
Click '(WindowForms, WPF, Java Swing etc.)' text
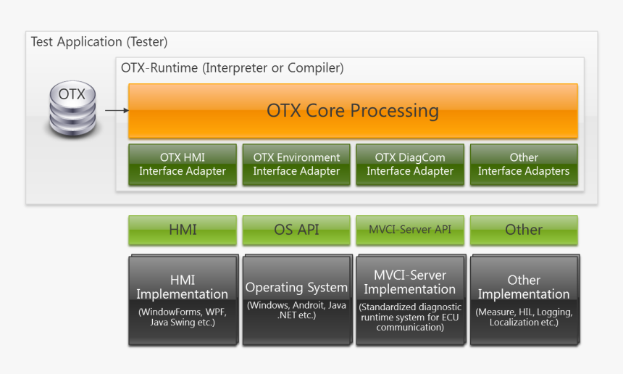tap(183, 317)
